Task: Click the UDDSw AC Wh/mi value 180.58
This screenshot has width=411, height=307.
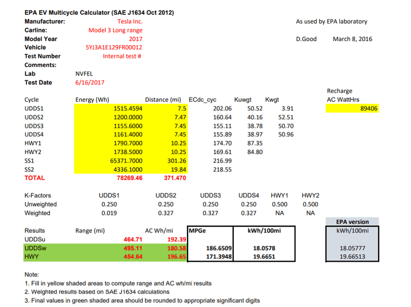Action: (x=177, y=248)
